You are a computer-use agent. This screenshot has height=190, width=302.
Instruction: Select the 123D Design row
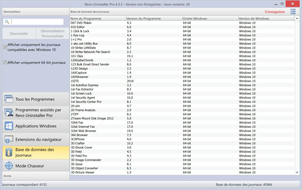[182, 68]
